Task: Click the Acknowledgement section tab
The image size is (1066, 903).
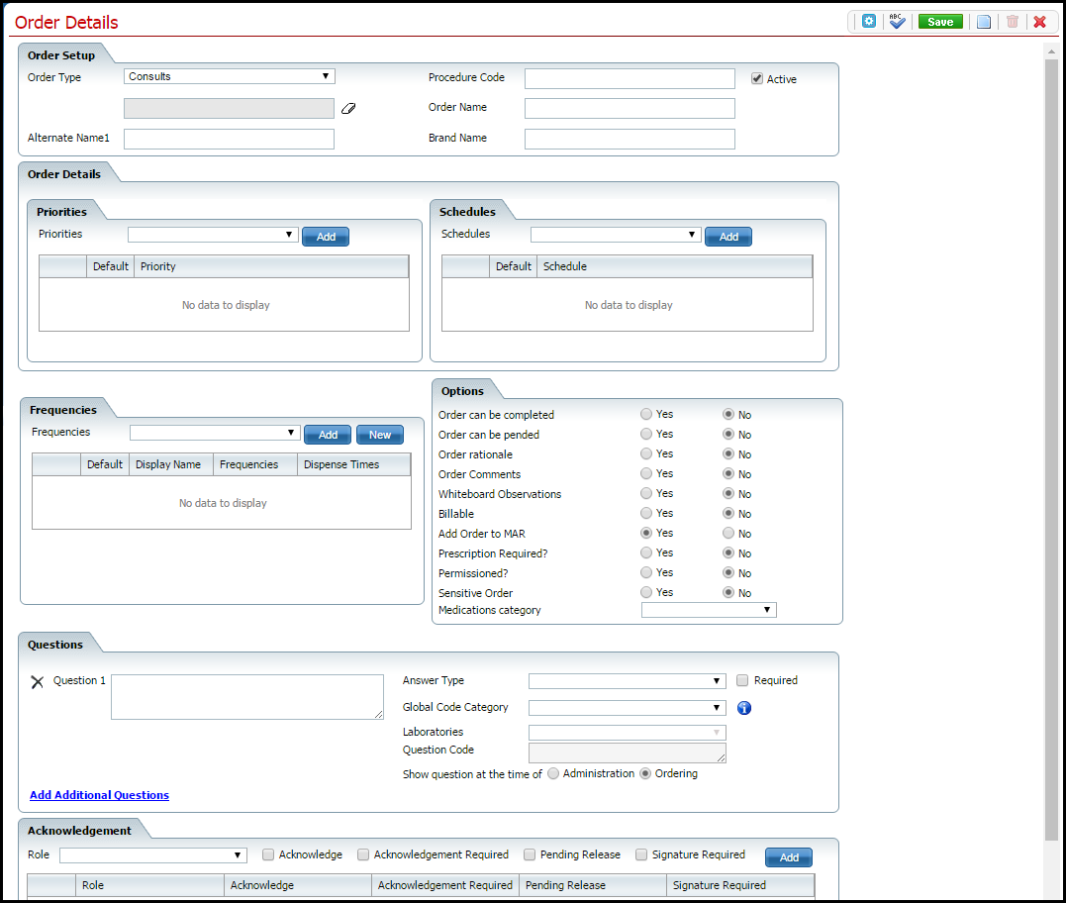Action: pos(79,831)
